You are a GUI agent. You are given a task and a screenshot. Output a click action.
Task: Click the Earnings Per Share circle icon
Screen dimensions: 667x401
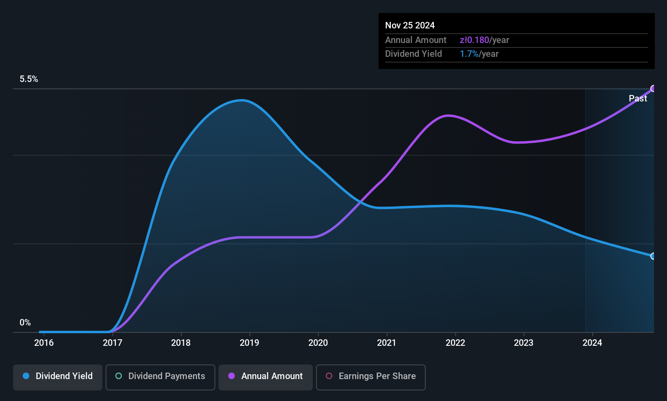click(x=329, y=376)
